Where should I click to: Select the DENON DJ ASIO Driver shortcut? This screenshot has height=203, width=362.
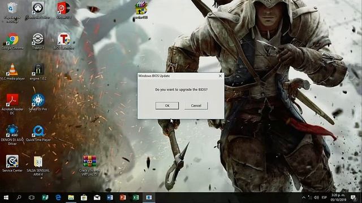click(x=12, y=135)
